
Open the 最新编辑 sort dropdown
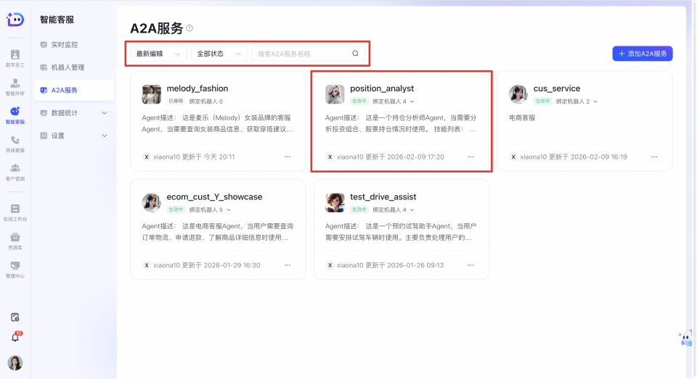[x=158, y=54]
